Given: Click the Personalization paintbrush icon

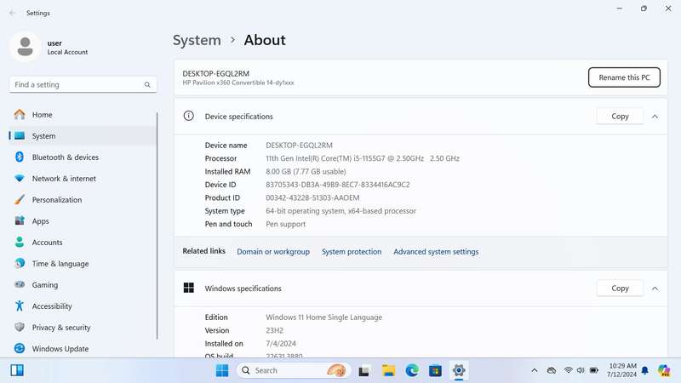Looking at the screenshot, I should (x=20, y=200).
